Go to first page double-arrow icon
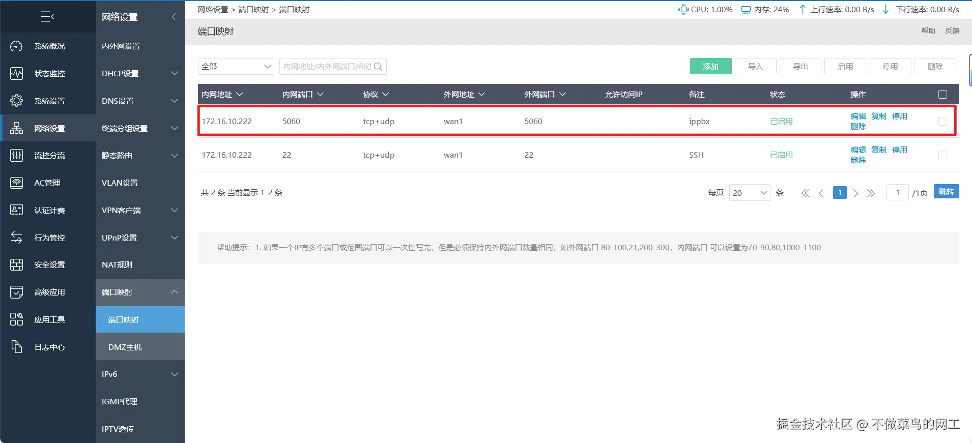The height and width of the screenshot is (443, 972). click(x=805, y=193)
